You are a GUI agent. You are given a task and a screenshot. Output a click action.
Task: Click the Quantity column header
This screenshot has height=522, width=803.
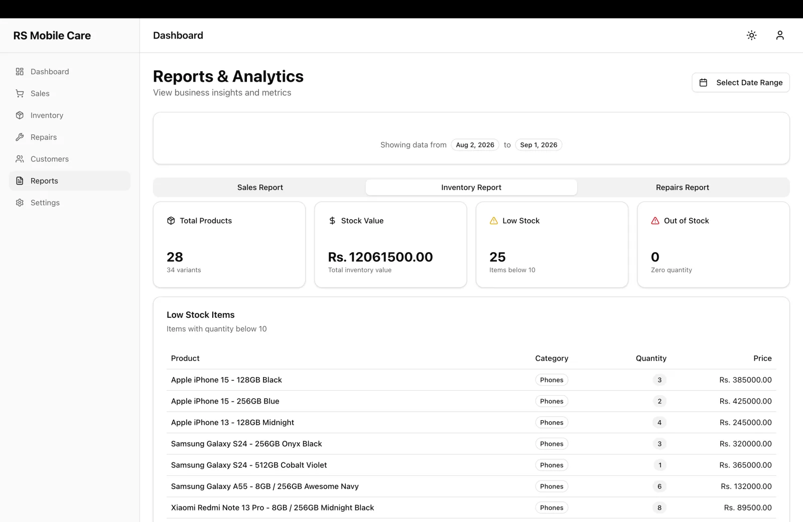pos(651,359)
